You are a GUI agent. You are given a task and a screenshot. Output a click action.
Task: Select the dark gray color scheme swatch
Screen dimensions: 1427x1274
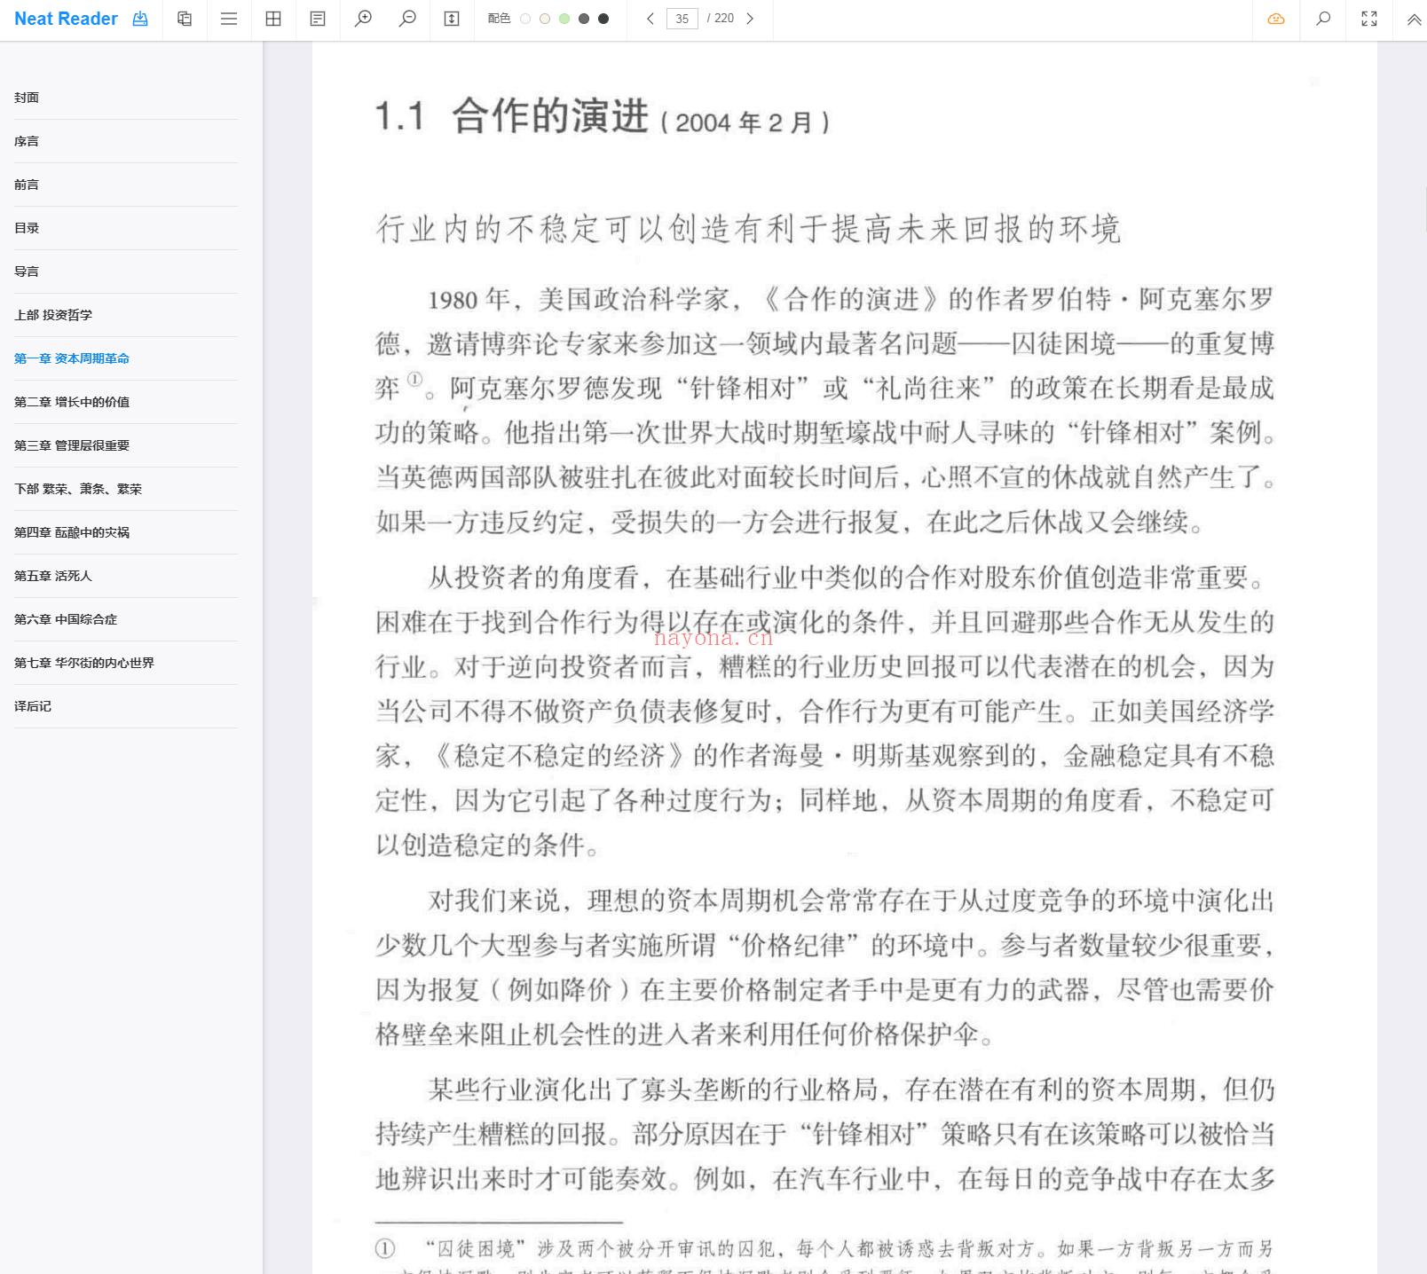point(584,19)
